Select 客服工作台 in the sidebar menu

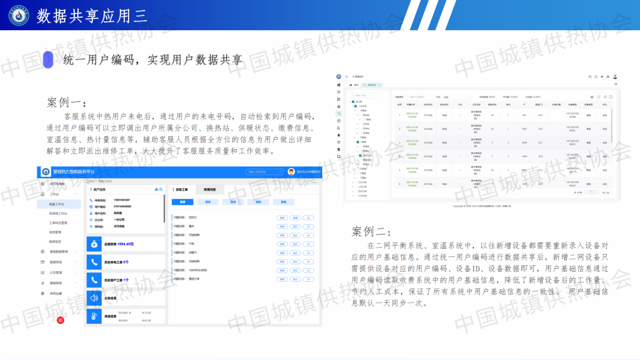[x=56, y=204]
